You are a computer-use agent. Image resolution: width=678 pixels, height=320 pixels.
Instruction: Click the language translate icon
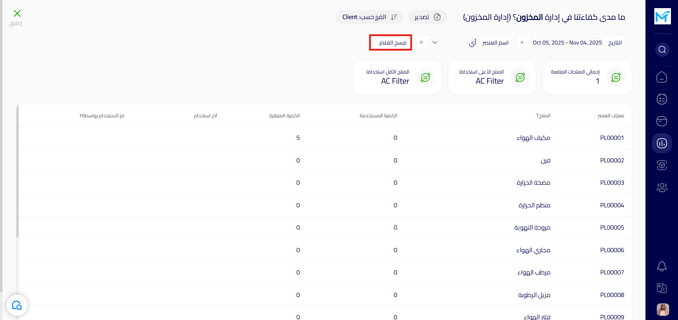(x=662, y=288)
